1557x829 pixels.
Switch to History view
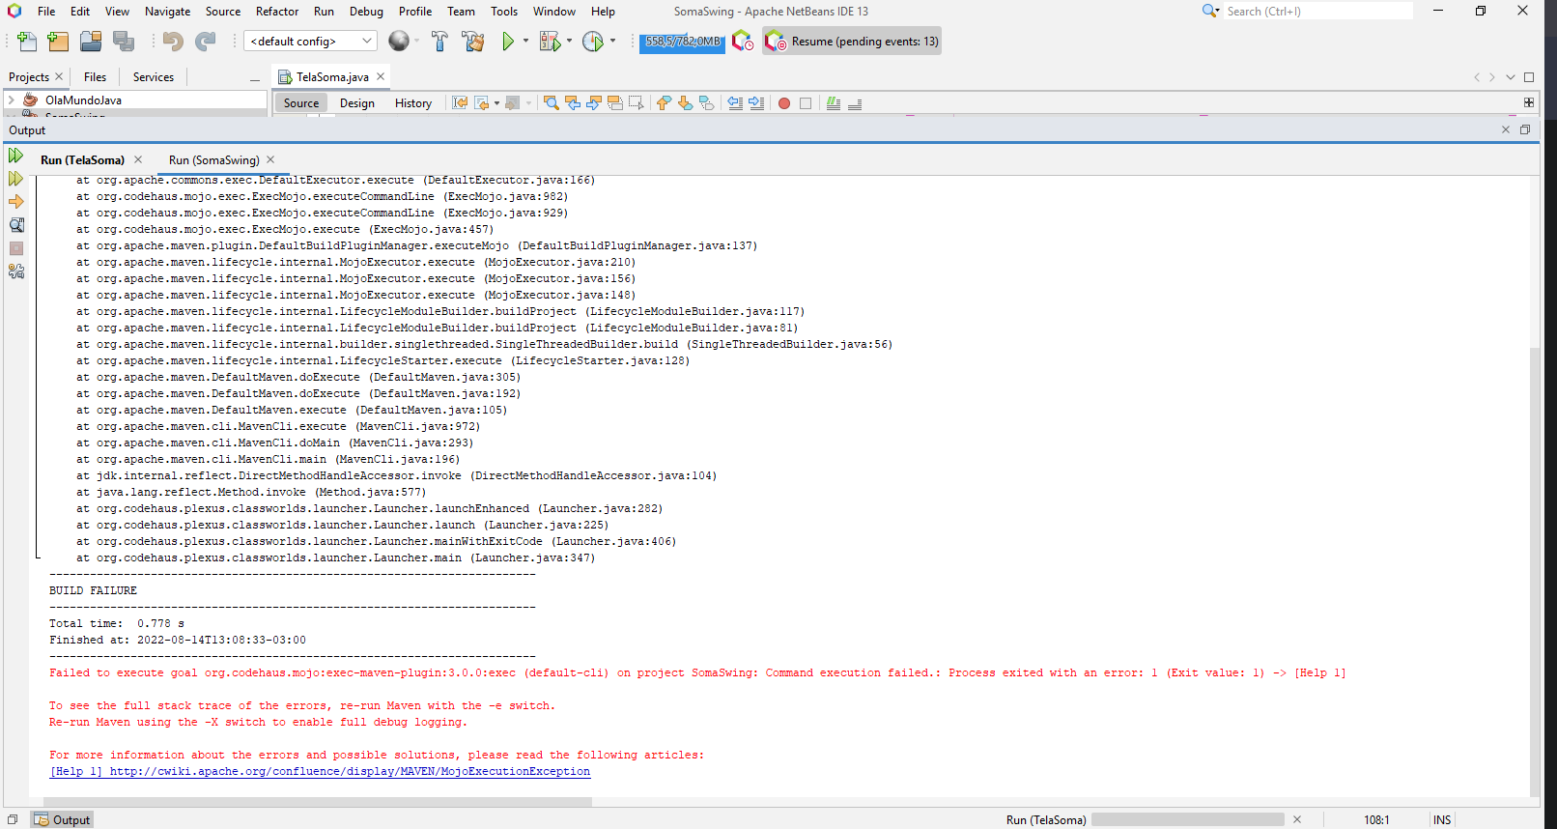tap(413, 103)
